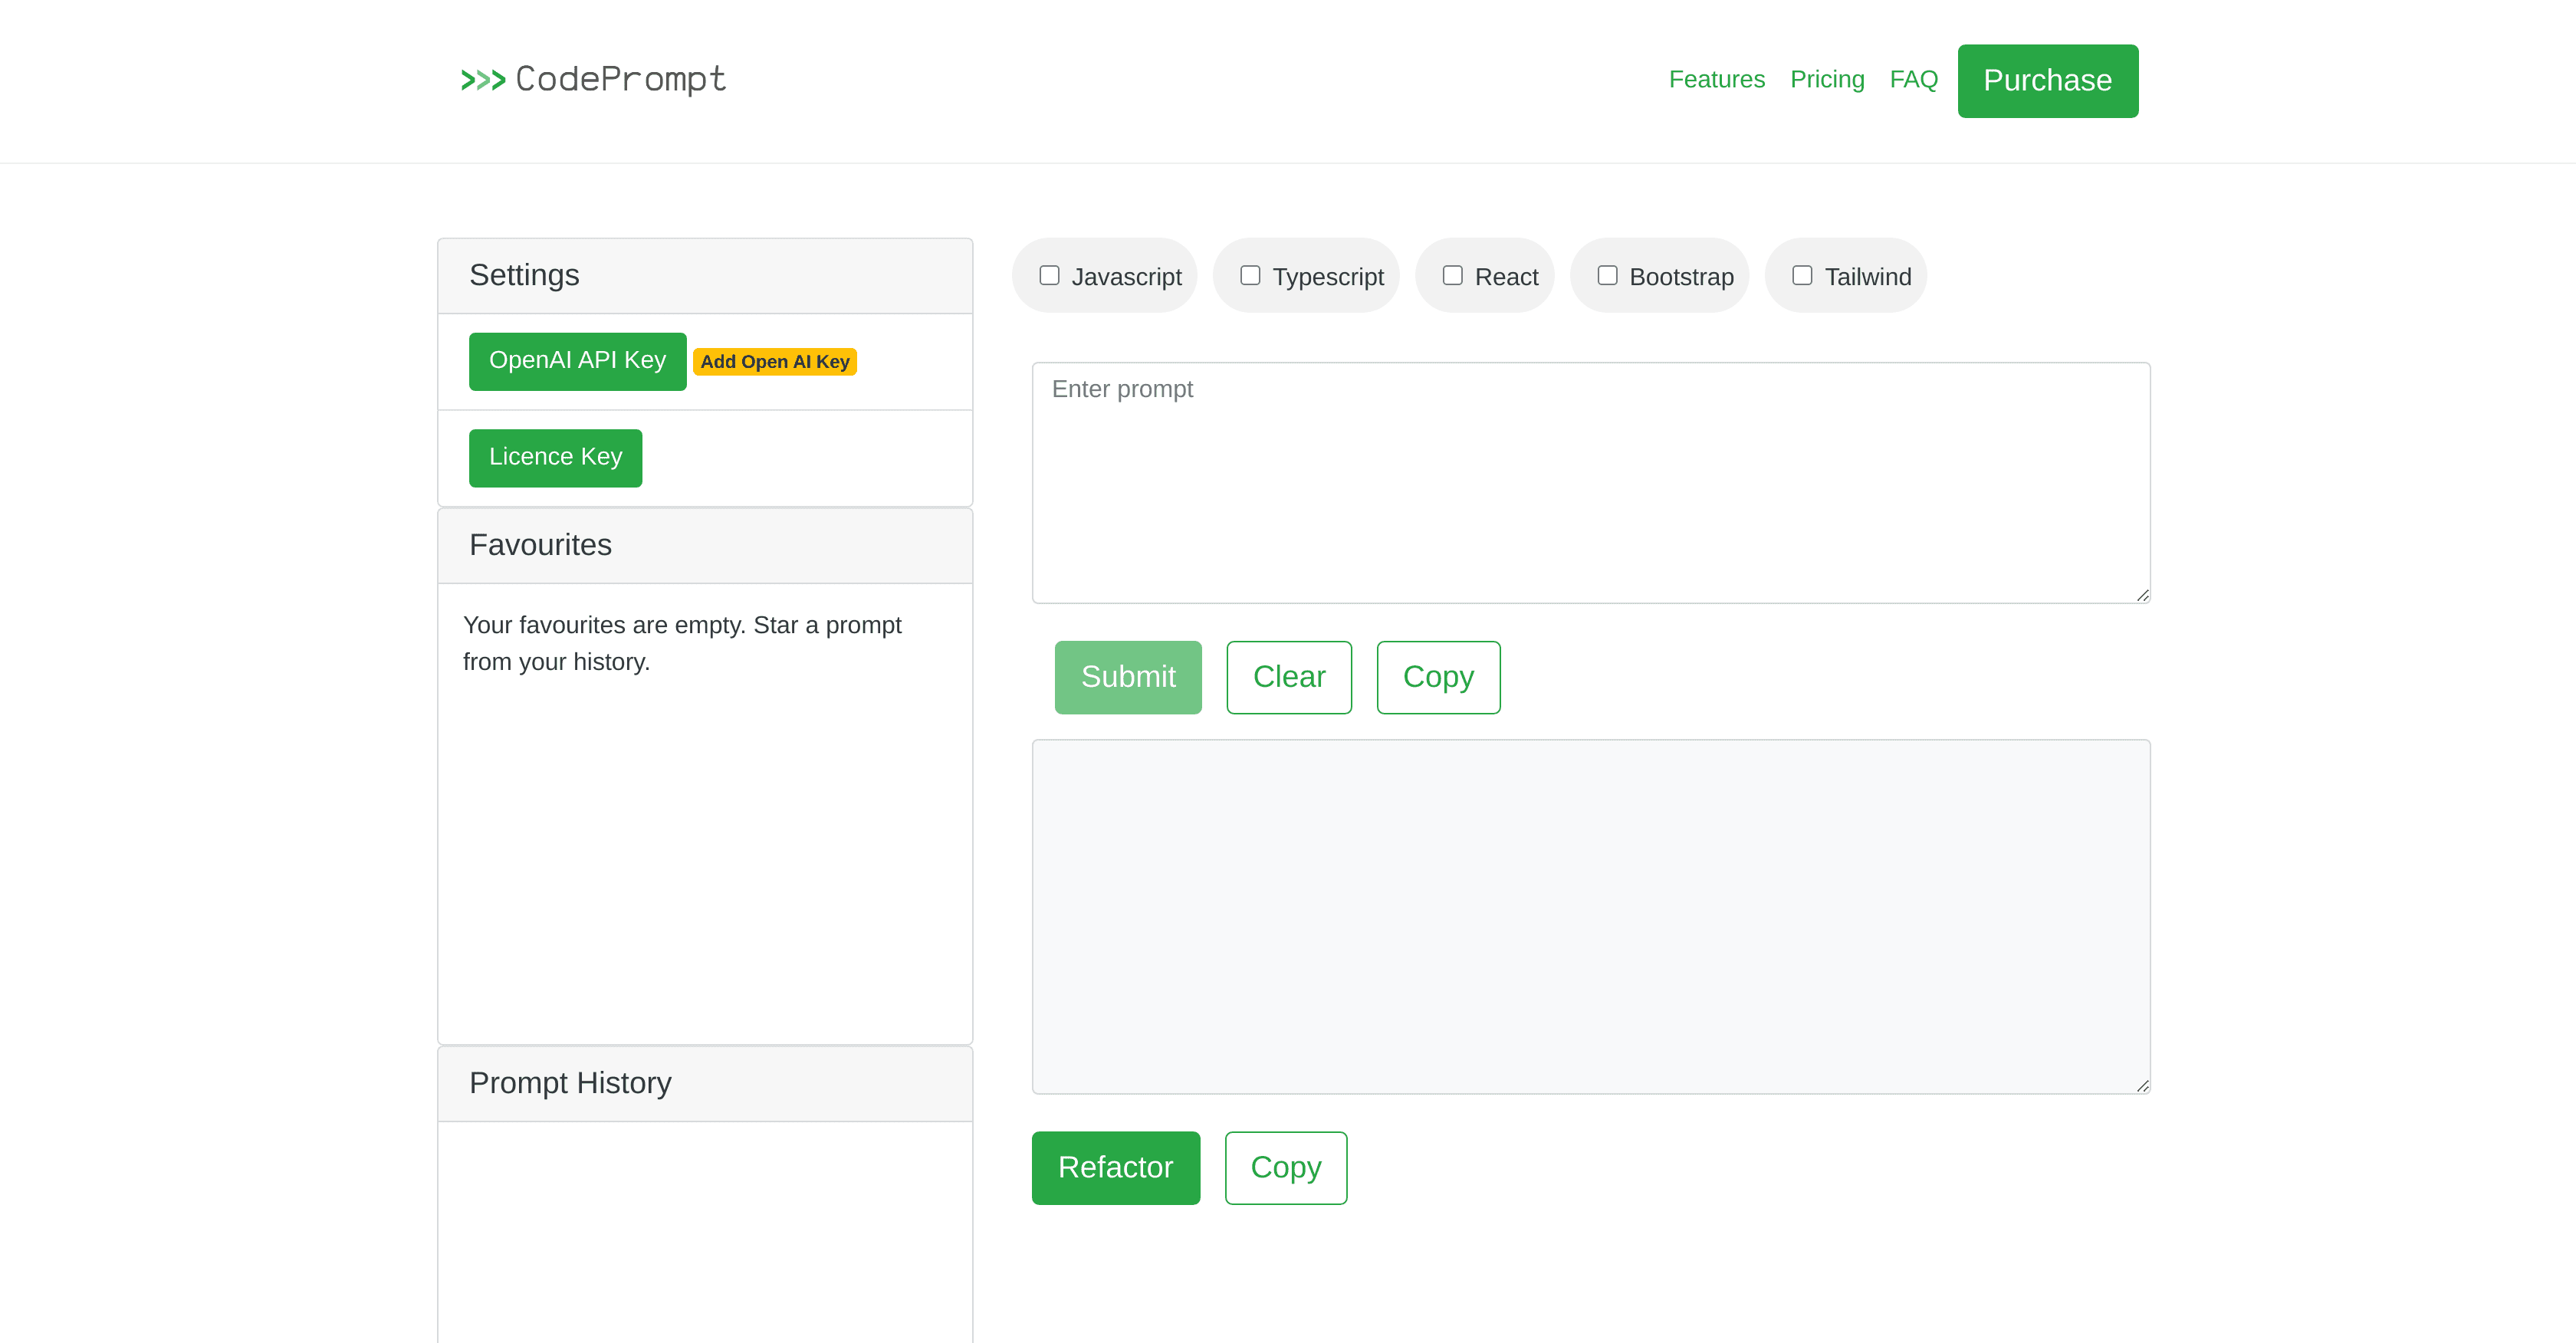Enable the Typescript checkbox
This screenshot has height=1343, width=2576.
point(1250,275)
